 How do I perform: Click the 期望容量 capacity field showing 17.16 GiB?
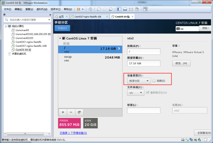click(x=144, y=63)
